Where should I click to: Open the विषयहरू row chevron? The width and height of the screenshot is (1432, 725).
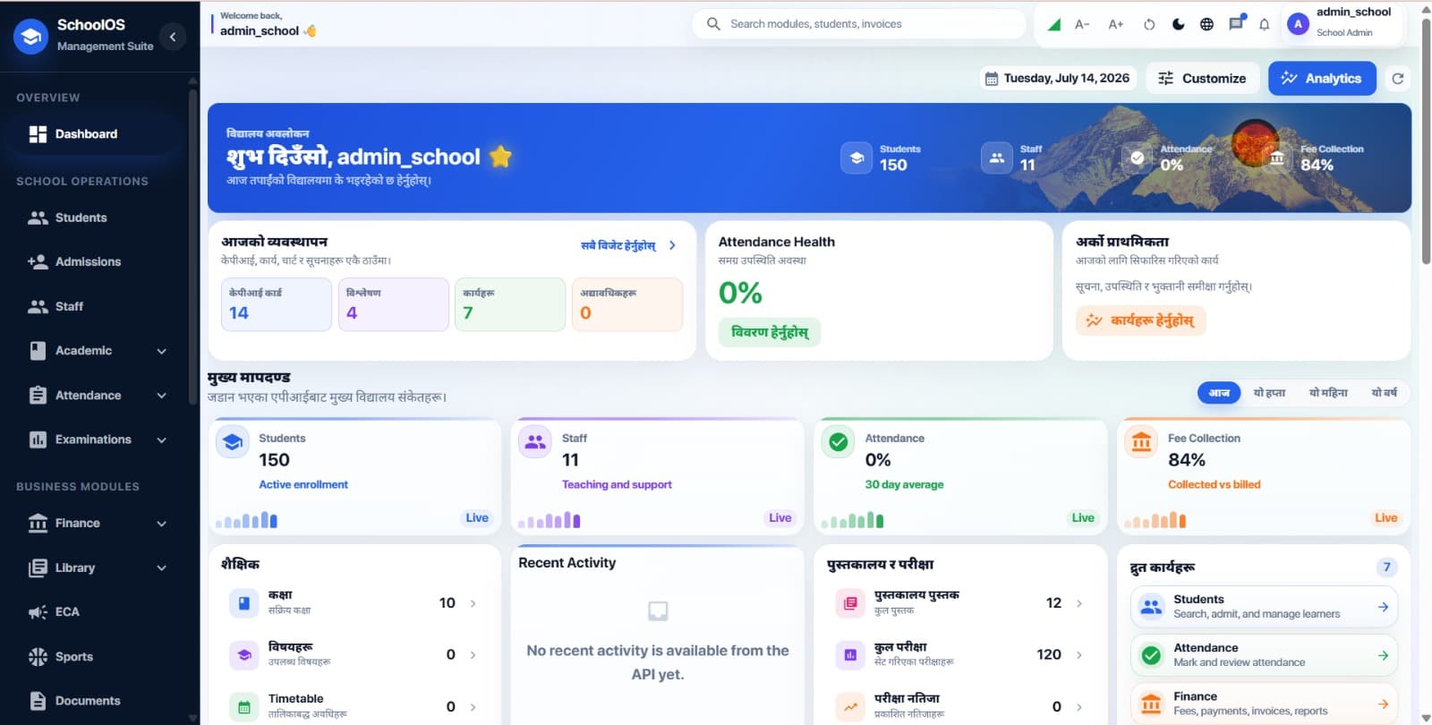coord(473,655)
